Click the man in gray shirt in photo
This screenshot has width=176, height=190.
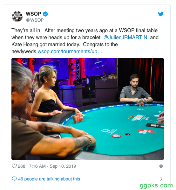point(136,89)
